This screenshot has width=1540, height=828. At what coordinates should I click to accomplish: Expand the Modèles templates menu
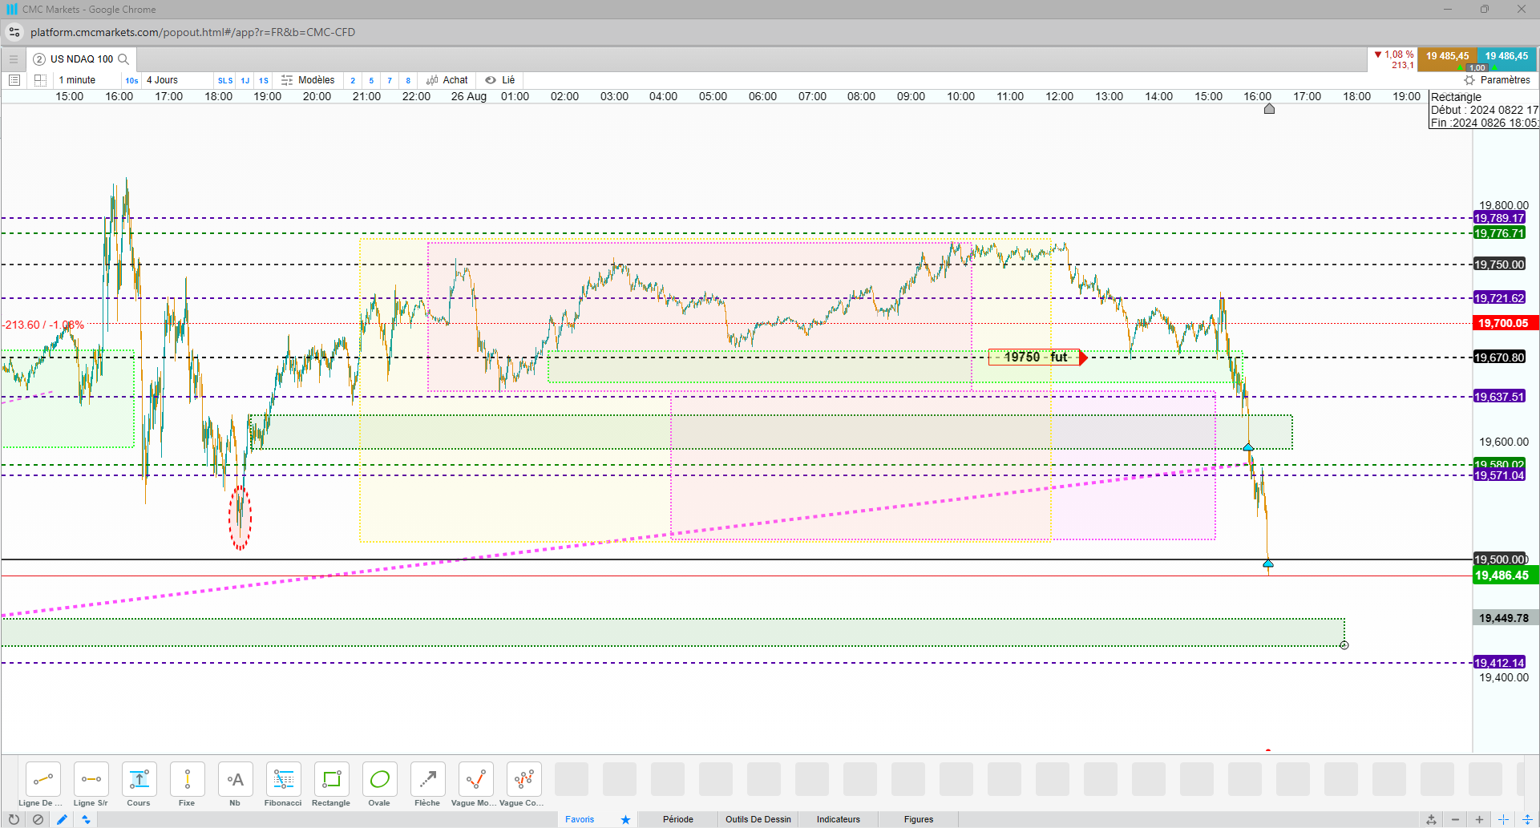(x=308, y=80)
